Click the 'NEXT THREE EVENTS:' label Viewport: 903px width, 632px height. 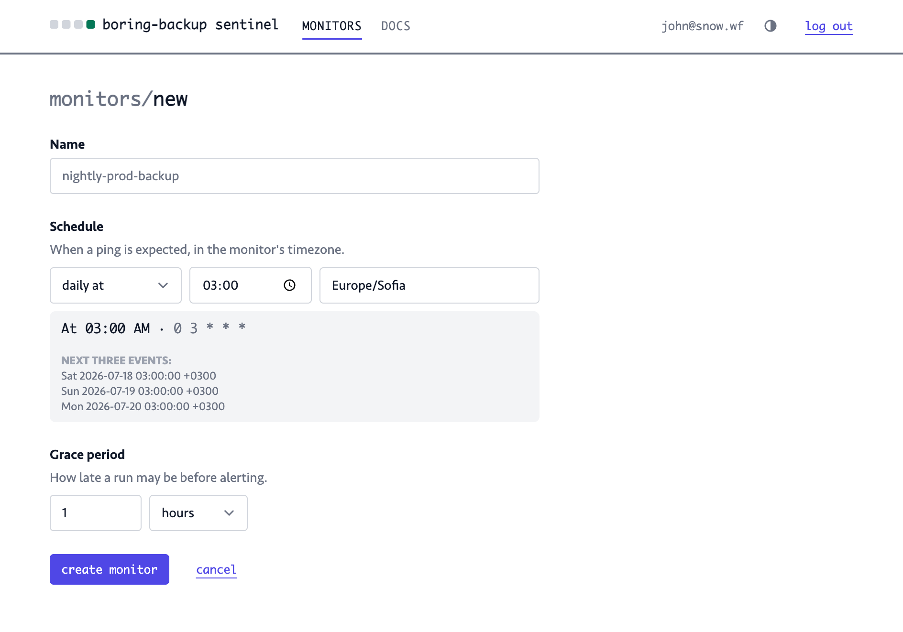[116, 360]
